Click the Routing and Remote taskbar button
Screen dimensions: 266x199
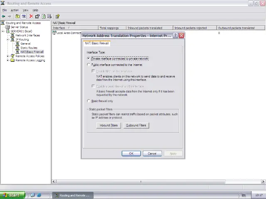coord(73,195)
